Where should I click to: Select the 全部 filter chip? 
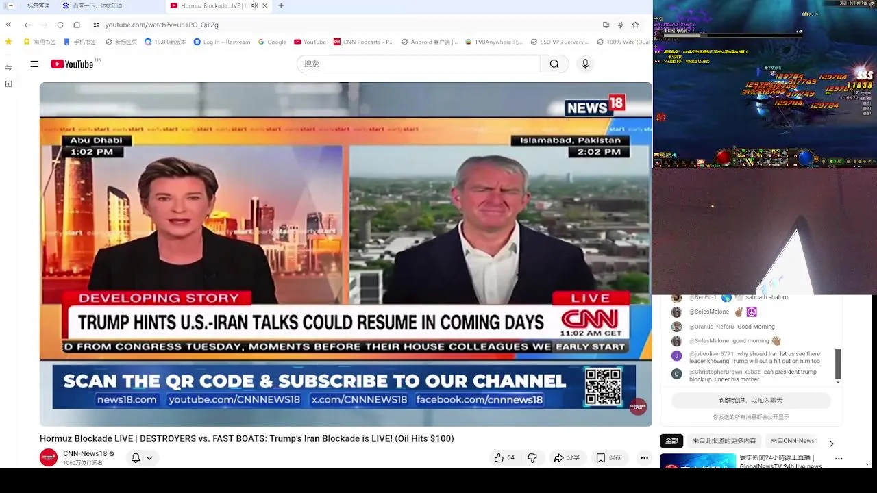tap(671, 441)
